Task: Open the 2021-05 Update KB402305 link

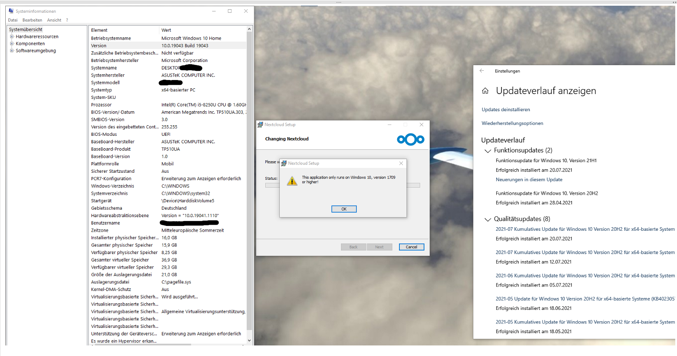Action: click(585, 299)
